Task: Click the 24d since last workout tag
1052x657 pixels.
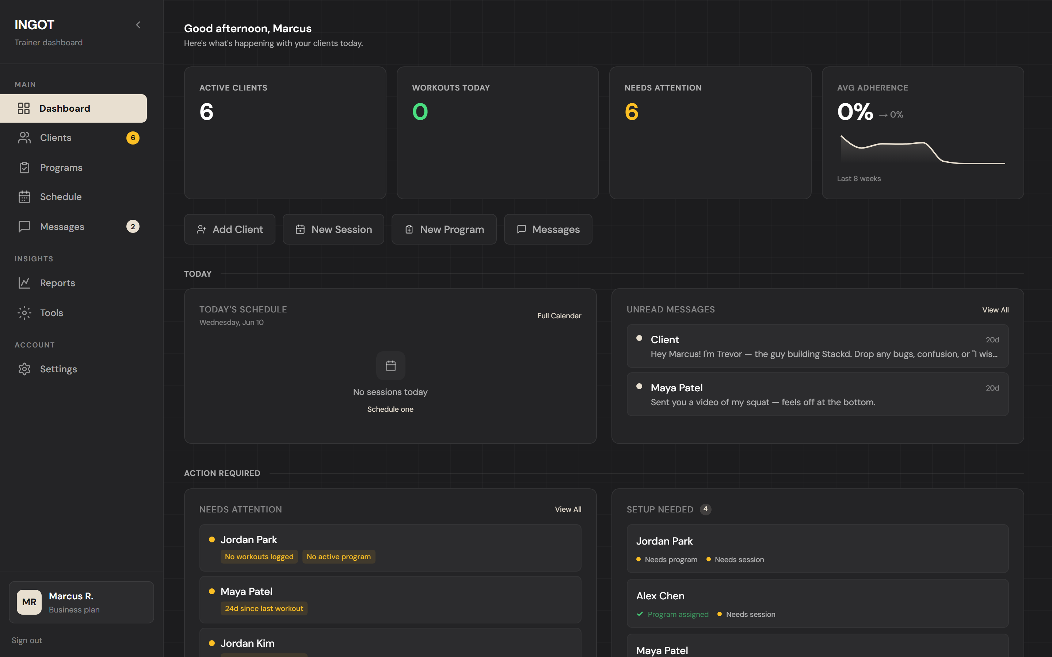Action: 264,608
